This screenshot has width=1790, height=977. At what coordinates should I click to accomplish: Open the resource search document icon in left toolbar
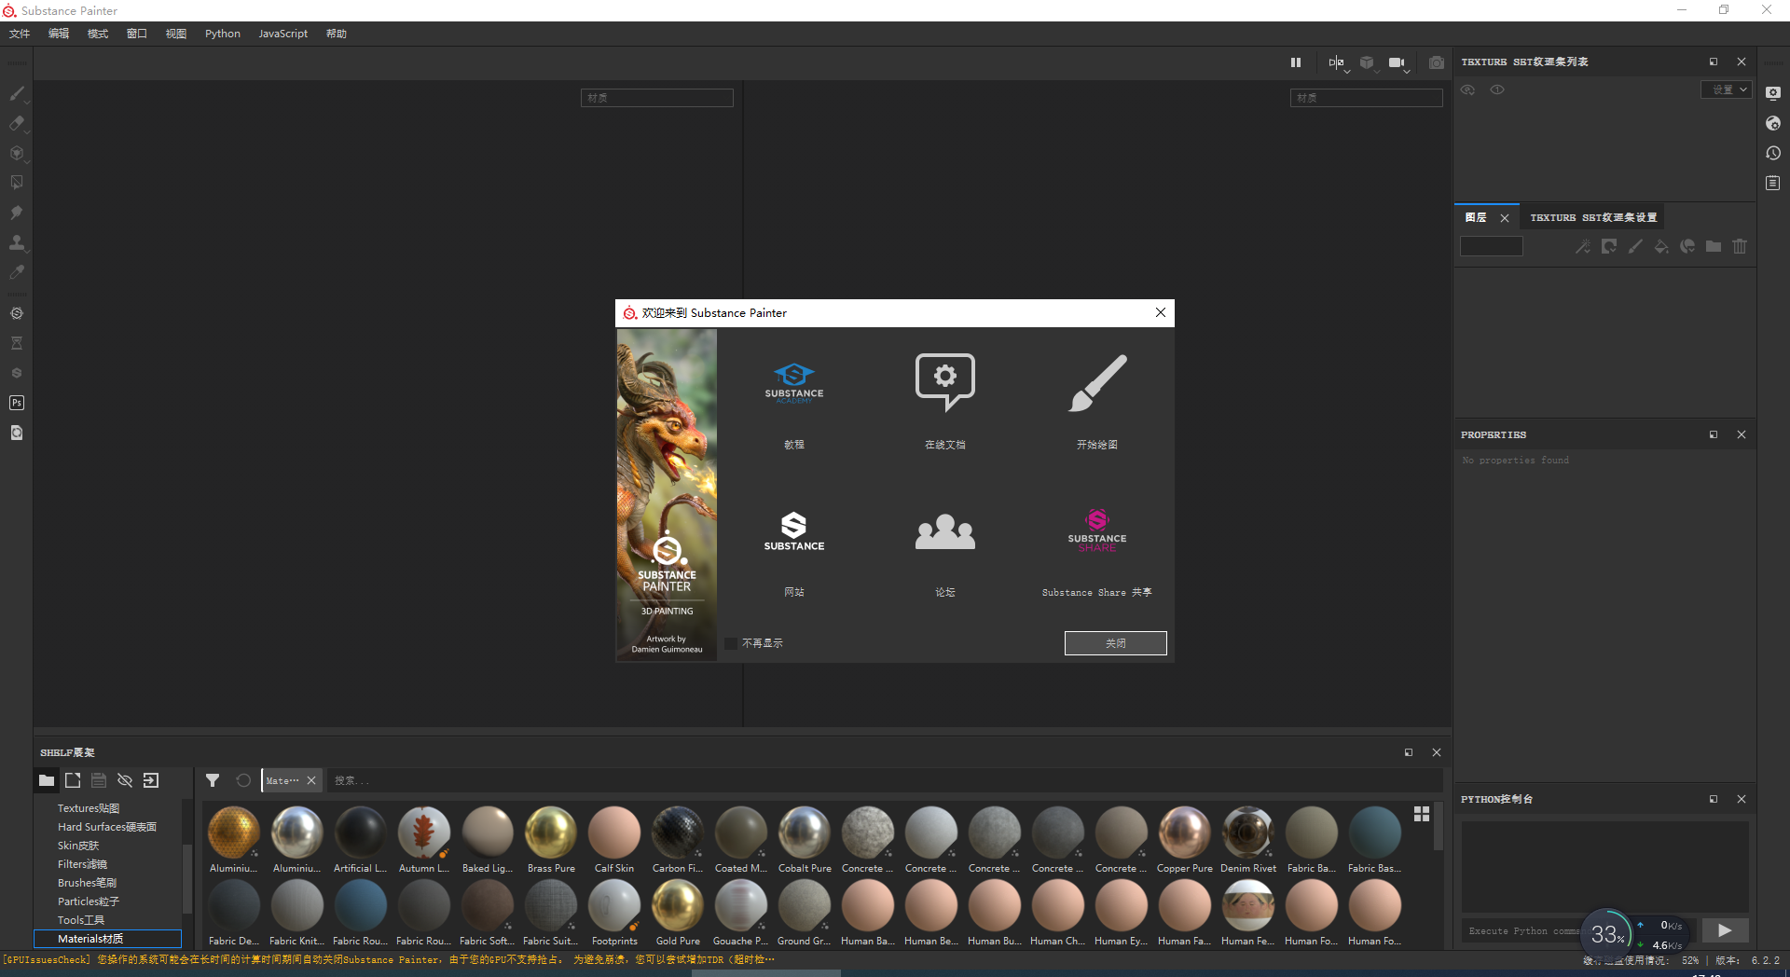[17, 433]
